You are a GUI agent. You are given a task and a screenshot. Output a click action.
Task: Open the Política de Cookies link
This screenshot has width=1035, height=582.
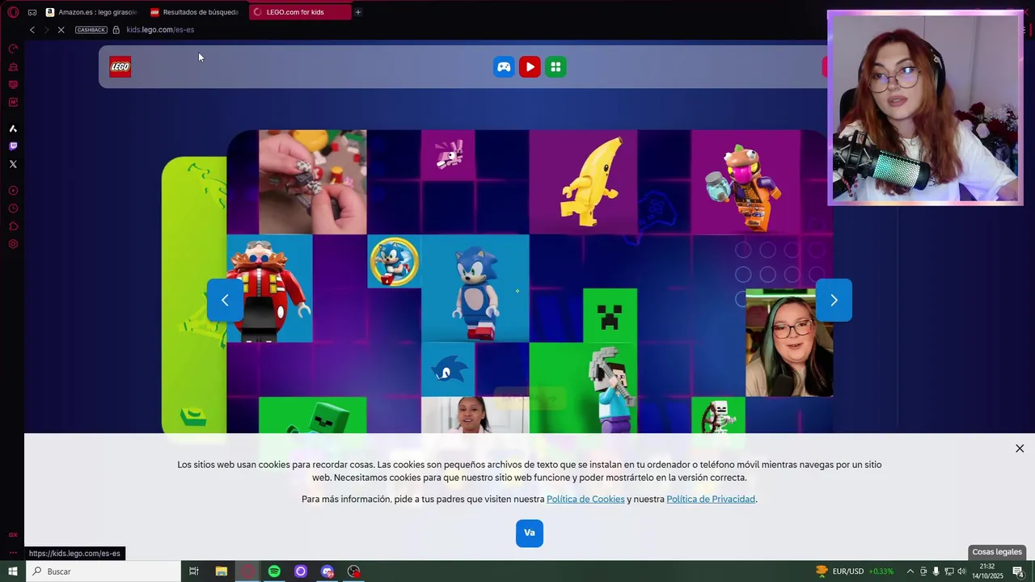click(585, 500)
